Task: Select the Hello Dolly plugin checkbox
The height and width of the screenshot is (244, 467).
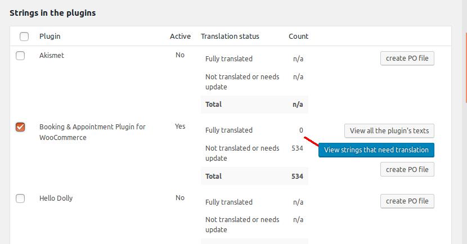Action: pos(20,198)
